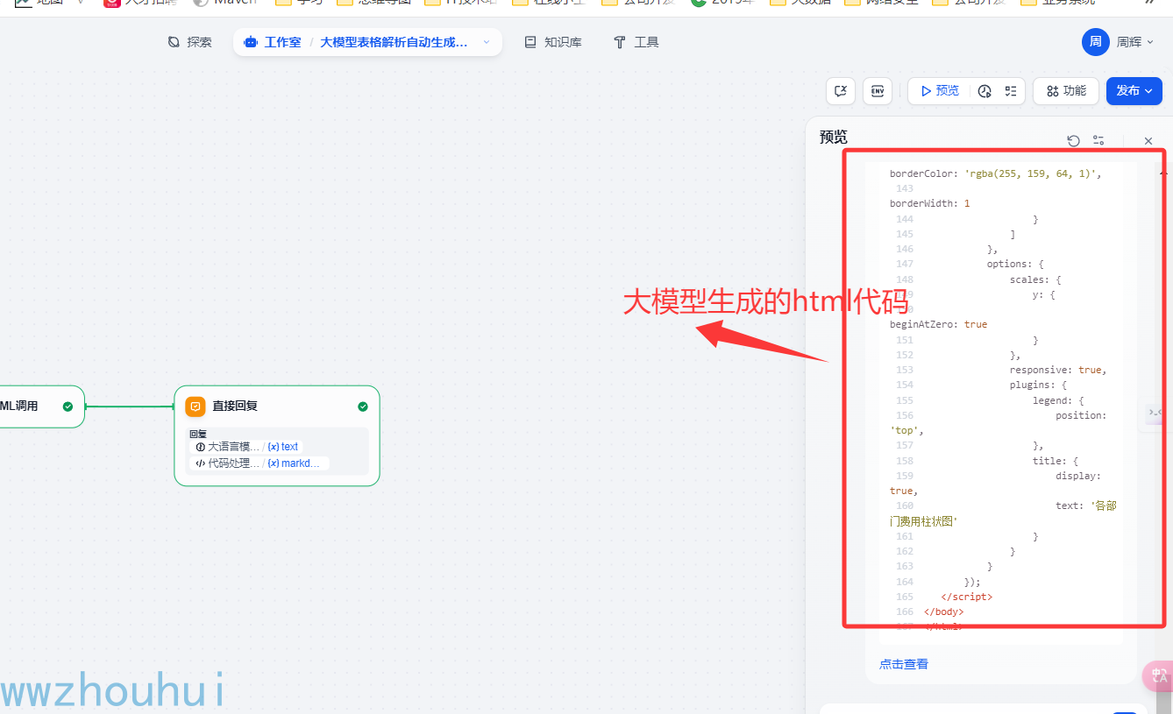Click code line 'legend: {'

(x=1058, y=400)
